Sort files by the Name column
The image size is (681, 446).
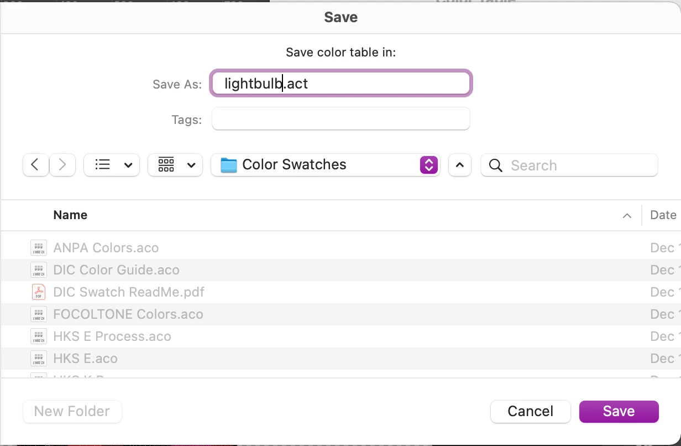pyautogui.click(x=70, y=215)
